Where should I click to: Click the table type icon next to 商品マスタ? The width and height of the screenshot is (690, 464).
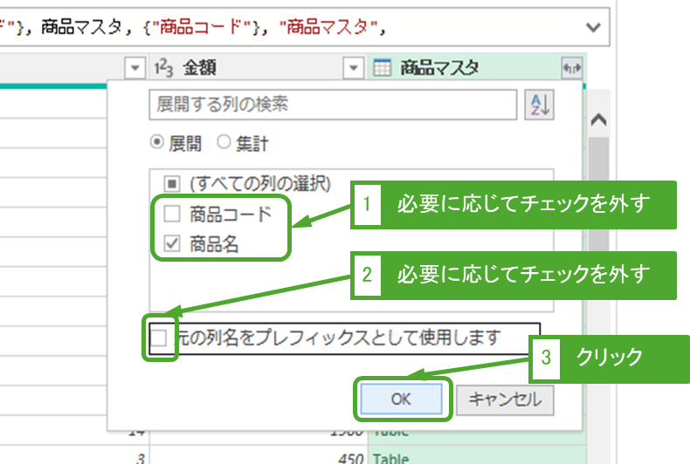point(382,67)
